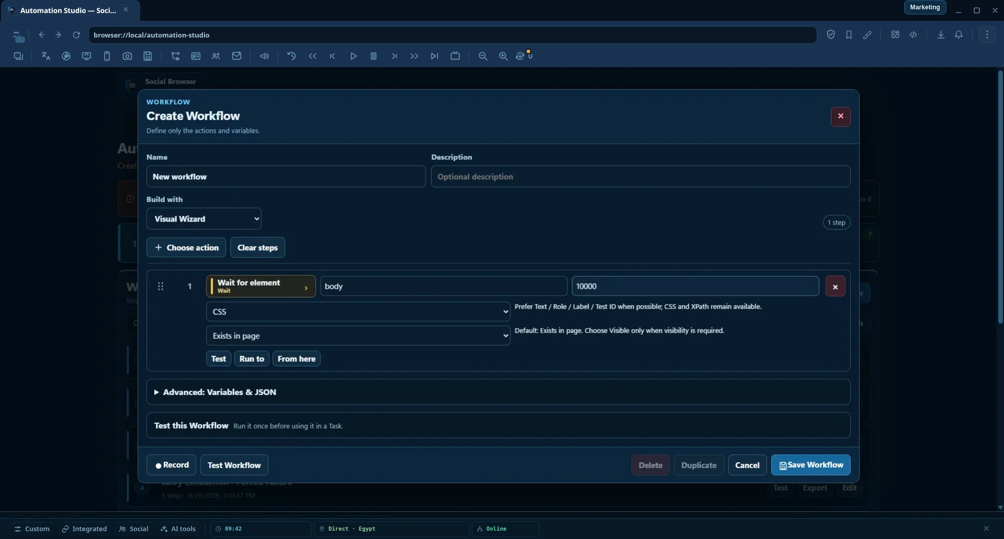The width and height of the screenshot is (1004, 539).
Task: Go back with the left arrow icon
Action: click(42, 35)
